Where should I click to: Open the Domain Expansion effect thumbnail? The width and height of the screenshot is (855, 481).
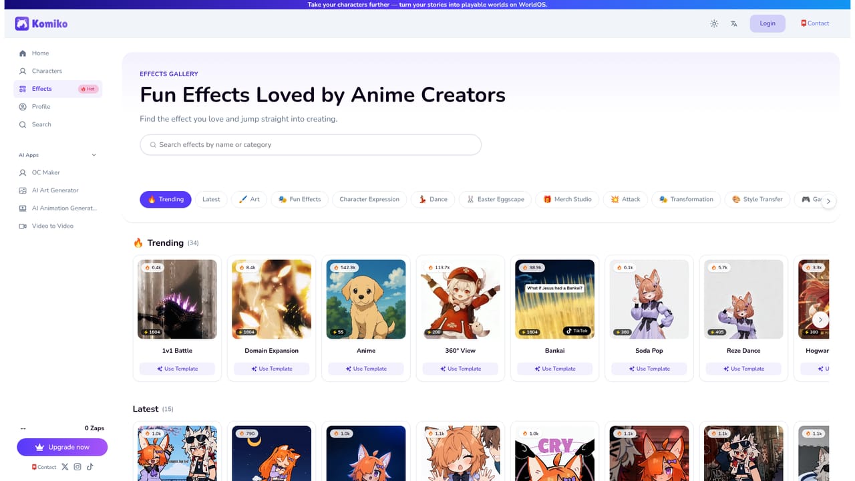pyautogui.click(x=271, y=299)
